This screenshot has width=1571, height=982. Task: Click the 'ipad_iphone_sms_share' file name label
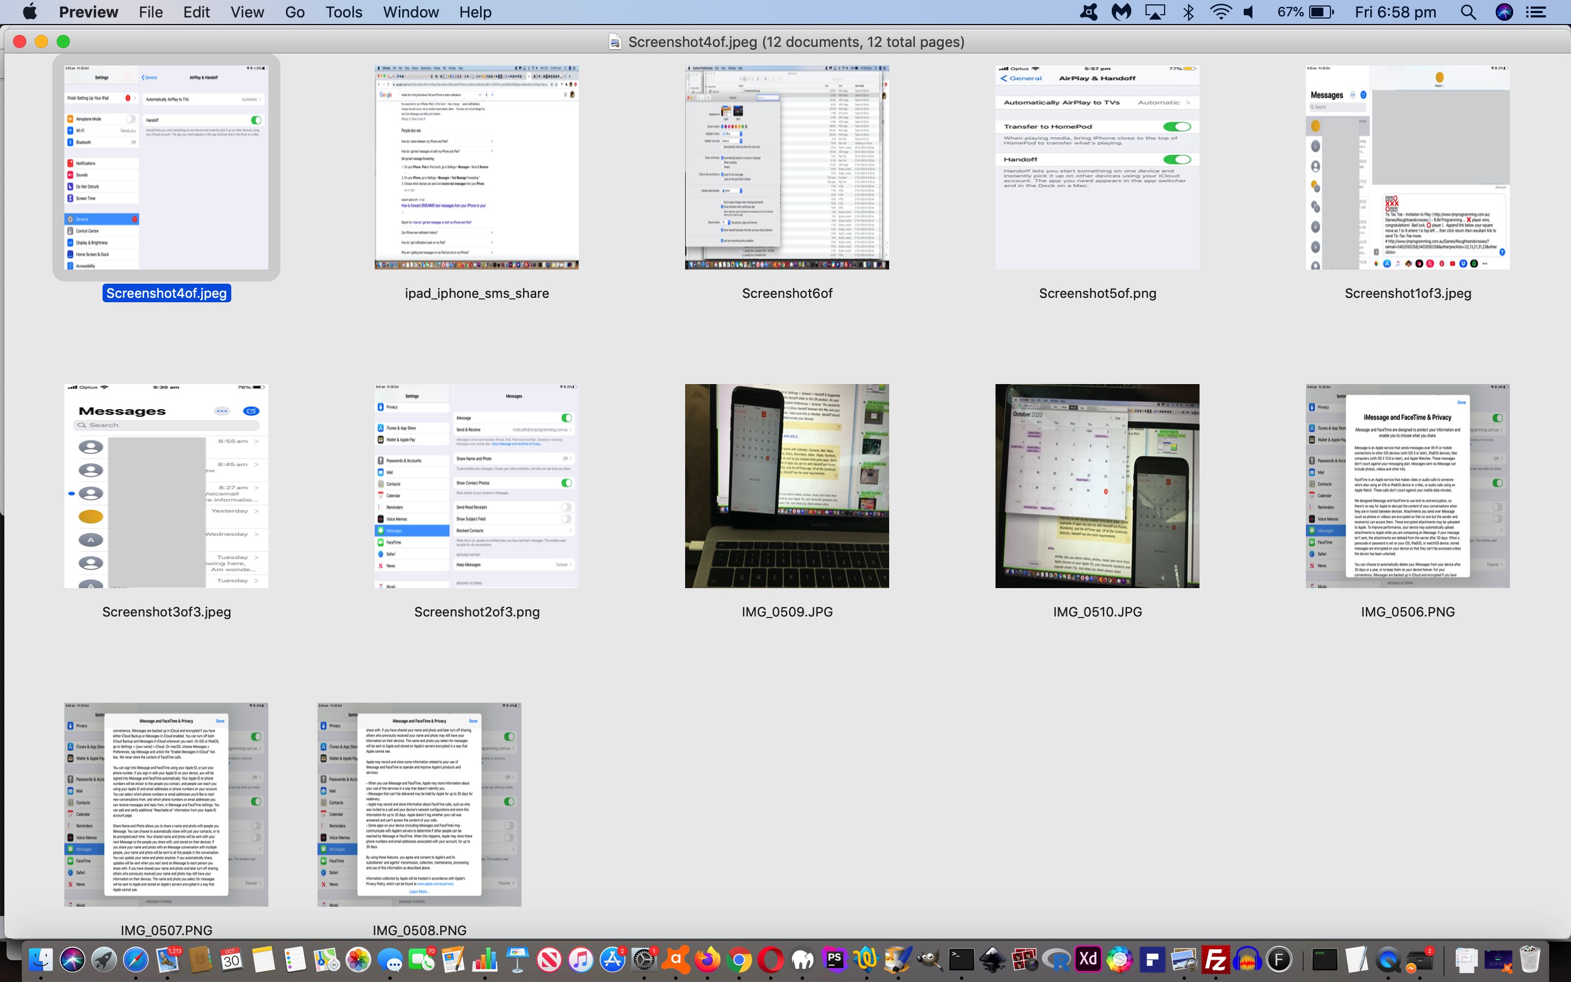click(477, 293)
